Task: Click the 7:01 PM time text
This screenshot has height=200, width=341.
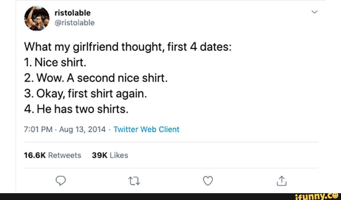Action: coord(38,129)
